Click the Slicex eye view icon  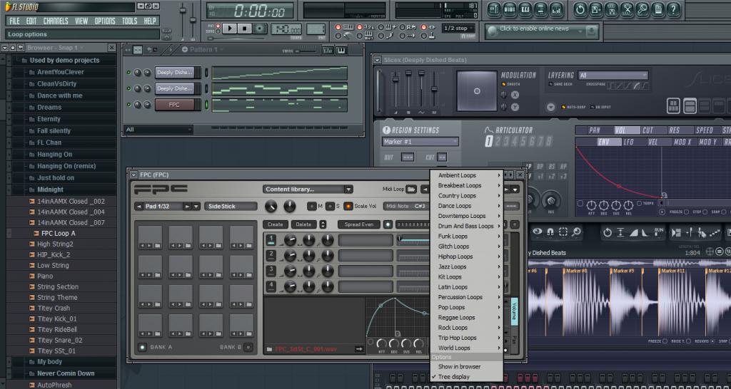coord(537,232)
